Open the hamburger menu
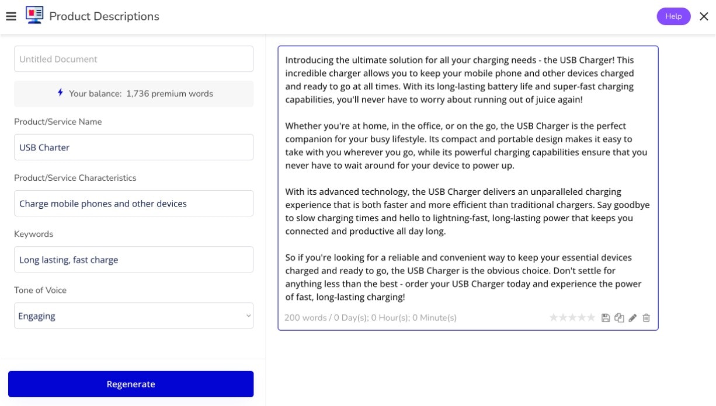Viewport: 716px width, 406px height. pyautogui.click(x=11, y=16)
